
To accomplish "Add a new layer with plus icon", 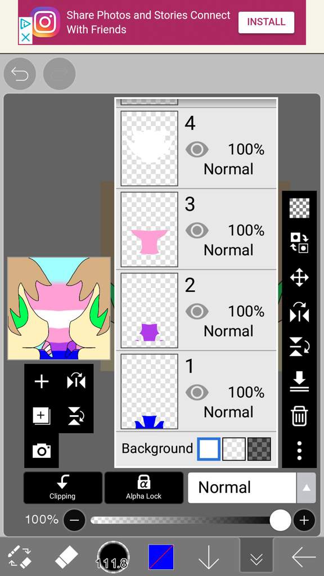I will 42,381.
